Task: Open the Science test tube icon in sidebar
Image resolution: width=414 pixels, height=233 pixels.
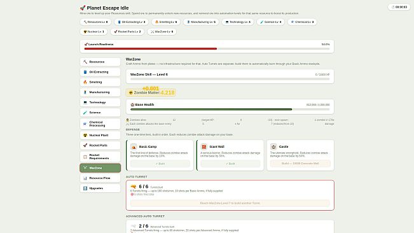Action: click(85, 113)
